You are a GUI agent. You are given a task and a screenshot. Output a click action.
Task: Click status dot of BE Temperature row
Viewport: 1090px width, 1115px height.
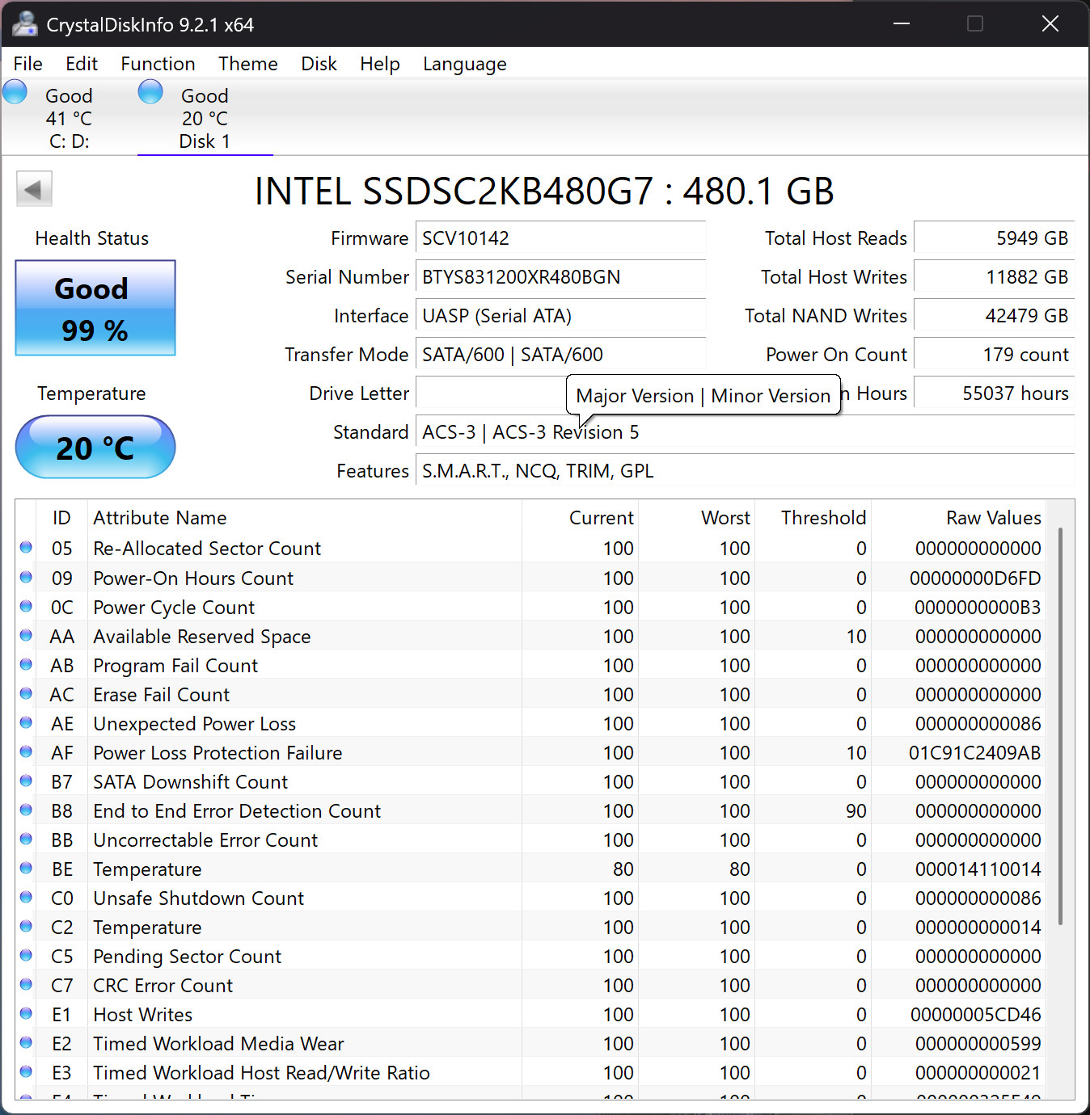point(26,869)
